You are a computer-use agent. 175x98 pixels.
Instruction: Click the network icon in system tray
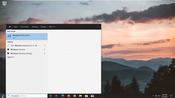pos(156,96)
